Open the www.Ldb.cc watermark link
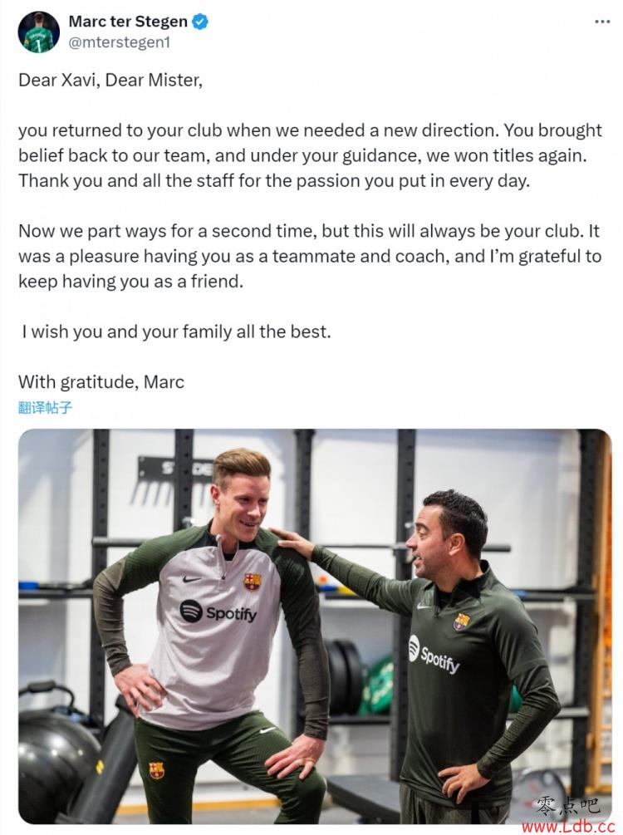 [567, 826]
